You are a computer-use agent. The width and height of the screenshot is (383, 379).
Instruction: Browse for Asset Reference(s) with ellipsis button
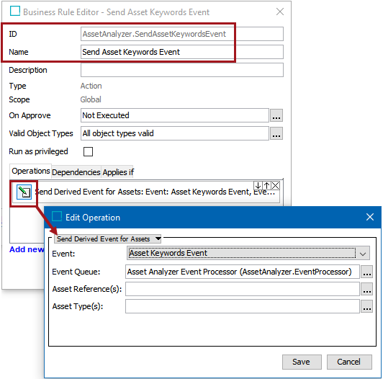click(x=367, y=289)
